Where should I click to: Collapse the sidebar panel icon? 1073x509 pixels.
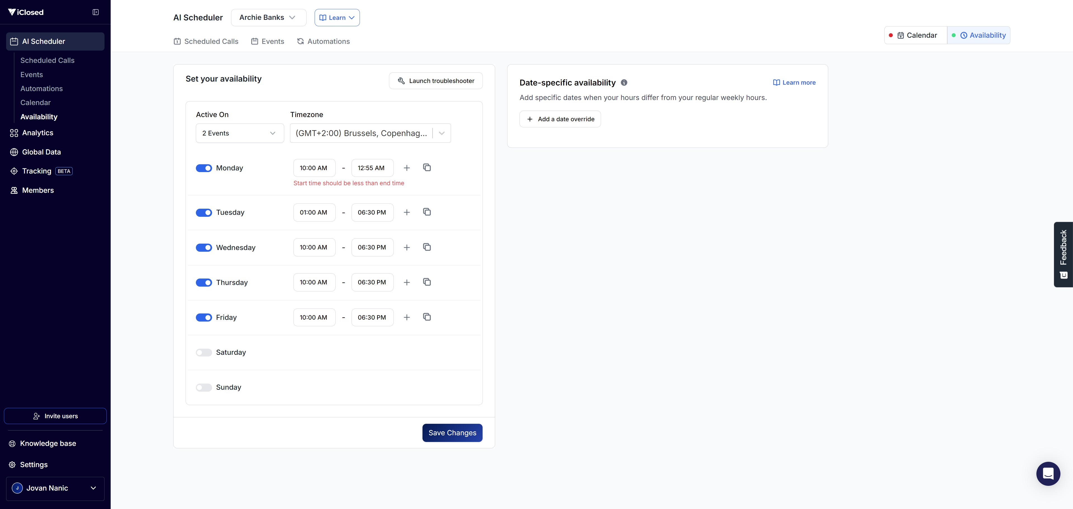(95, 12)
